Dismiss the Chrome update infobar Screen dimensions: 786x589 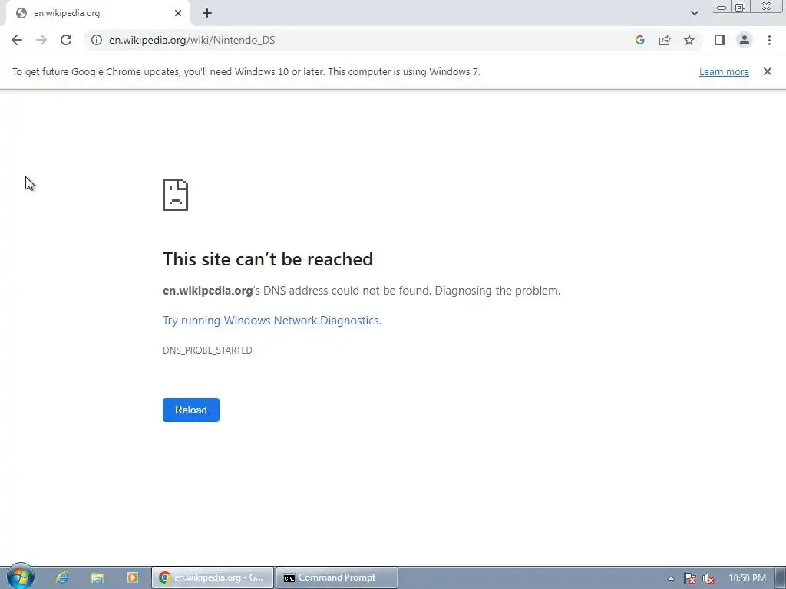(x=767, y=71)
